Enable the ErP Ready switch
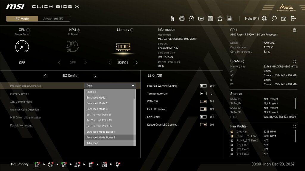The height and width of the screenshot is (171, 305). click(203, 117)
